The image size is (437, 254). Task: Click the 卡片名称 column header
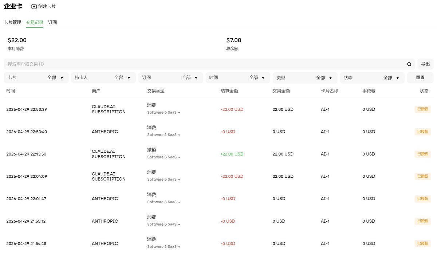coord(330,91)
